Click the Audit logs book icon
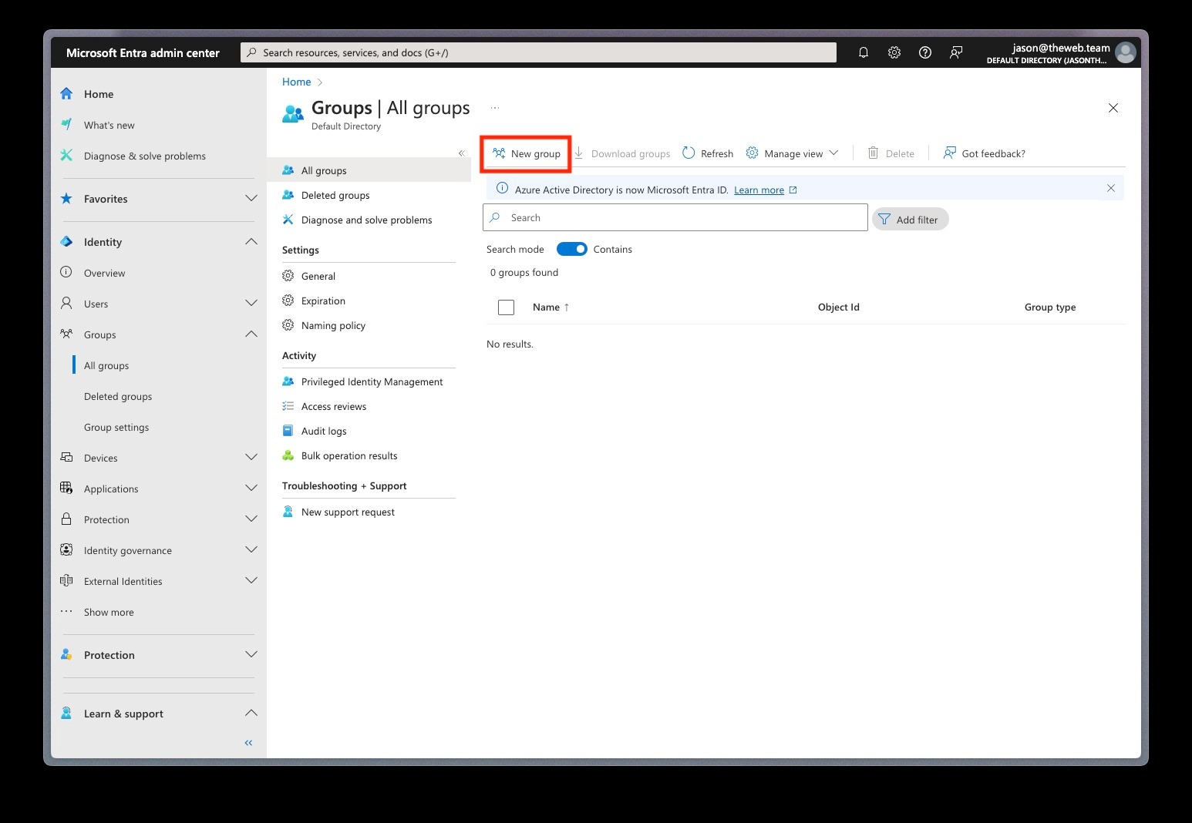The image size is (1192, 823). [288, 431]
